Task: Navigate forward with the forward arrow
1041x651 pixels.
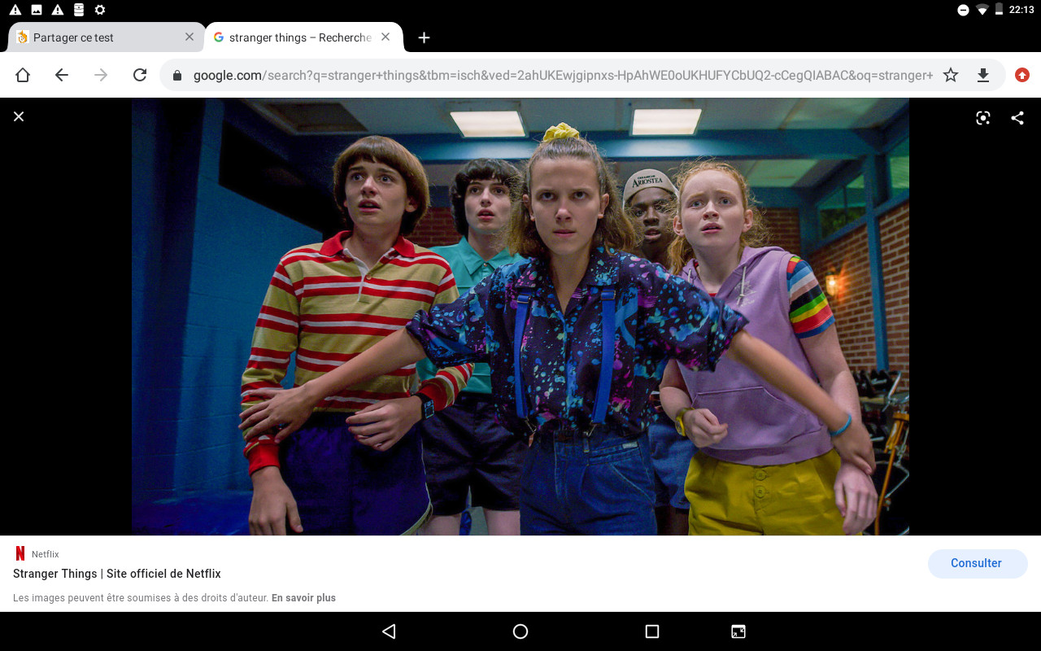Action: pyautogui.click(x=101, y=75)
